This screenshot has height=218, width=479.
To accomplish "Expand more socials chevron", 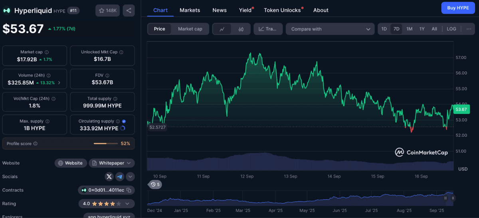I will point(131,177).
